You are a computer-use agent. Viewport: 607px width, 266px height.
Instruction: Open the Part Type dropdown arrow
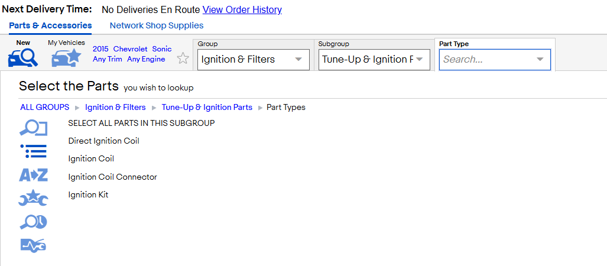tap(540, 59)
